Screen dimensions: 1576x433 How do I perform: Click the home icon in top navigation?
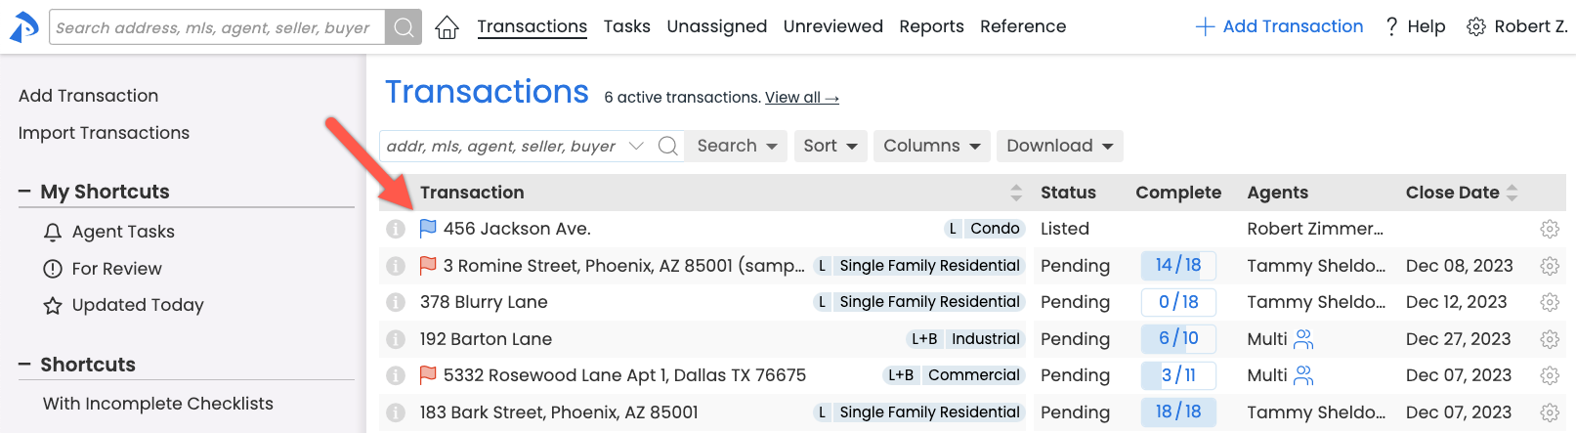pyautogui.click(x=447, y=27)
